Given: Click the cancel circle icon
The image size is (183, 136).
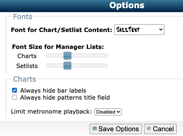Looking at the screenshot, I should 149,128.
